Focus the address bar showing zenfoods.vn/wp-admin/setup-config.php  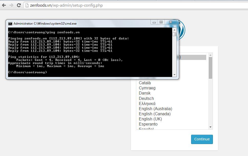tap(136, 5)
